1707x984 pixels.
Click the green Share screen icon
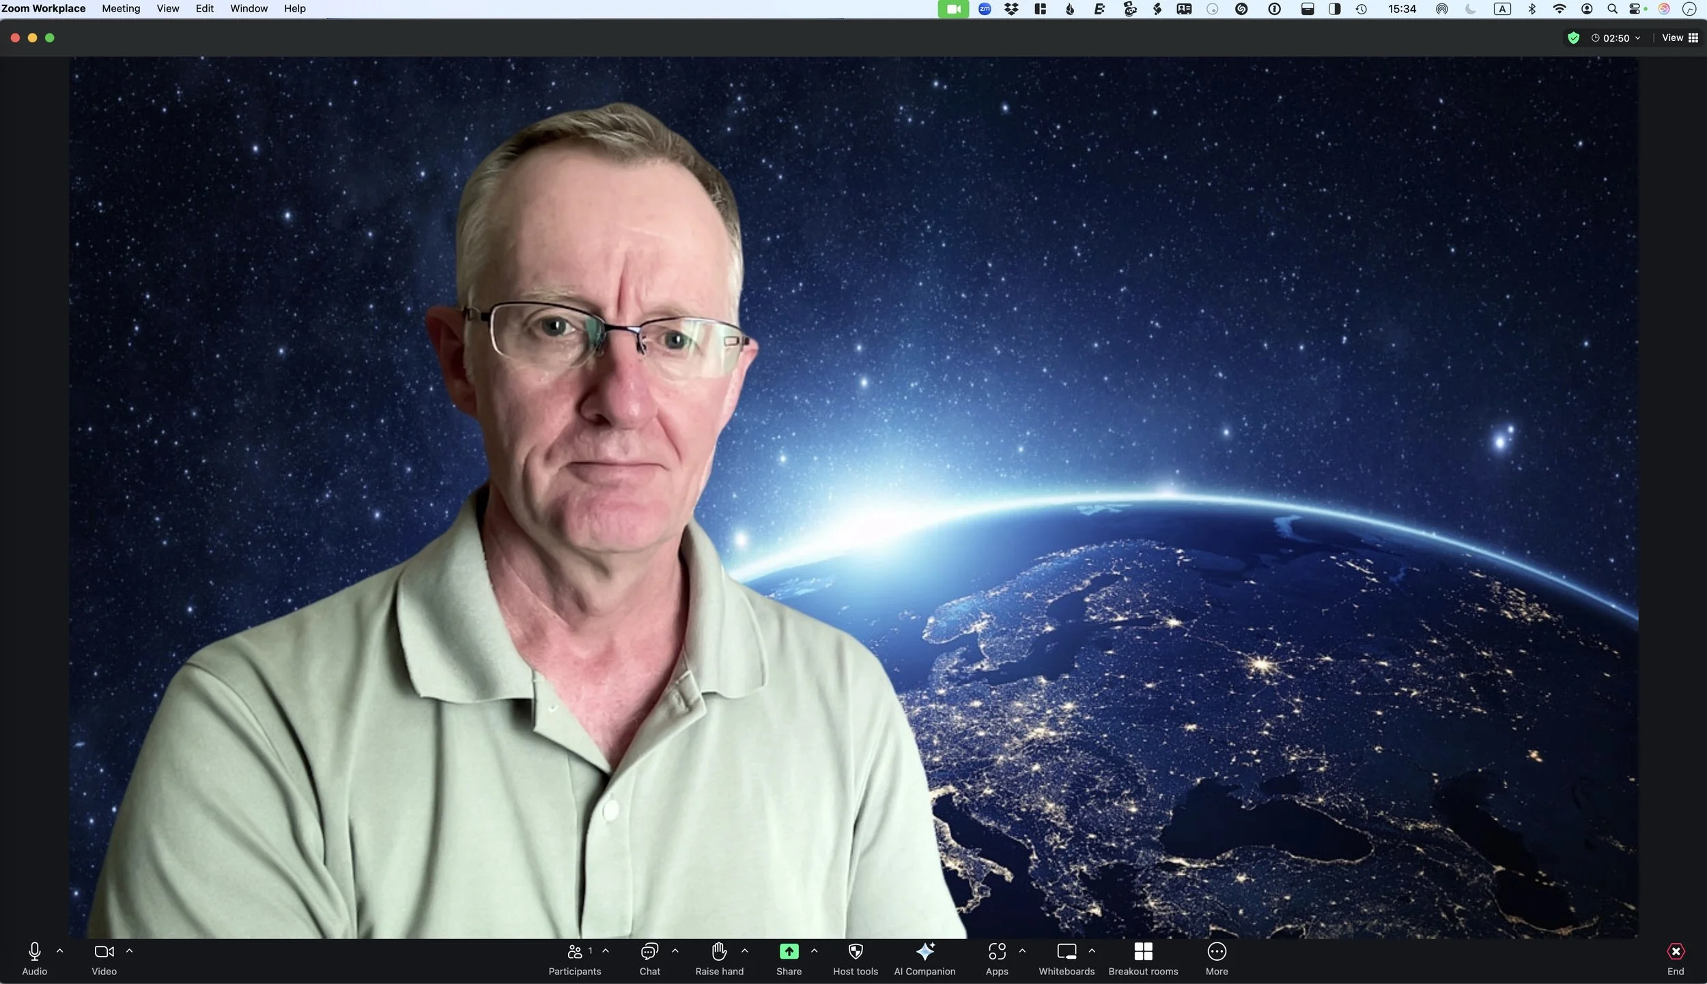(x=789, y=951)
